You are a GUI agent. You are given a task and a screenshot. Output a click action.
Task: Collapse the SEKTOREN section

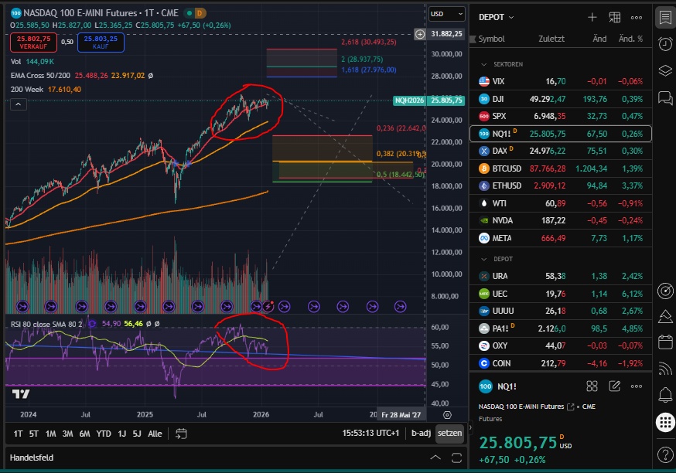point(484,64)
